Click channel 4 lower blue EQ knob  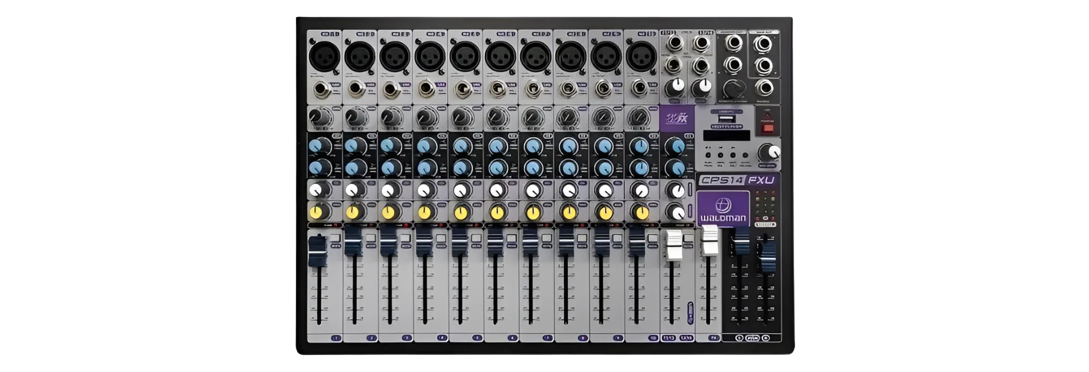(426, 168)
